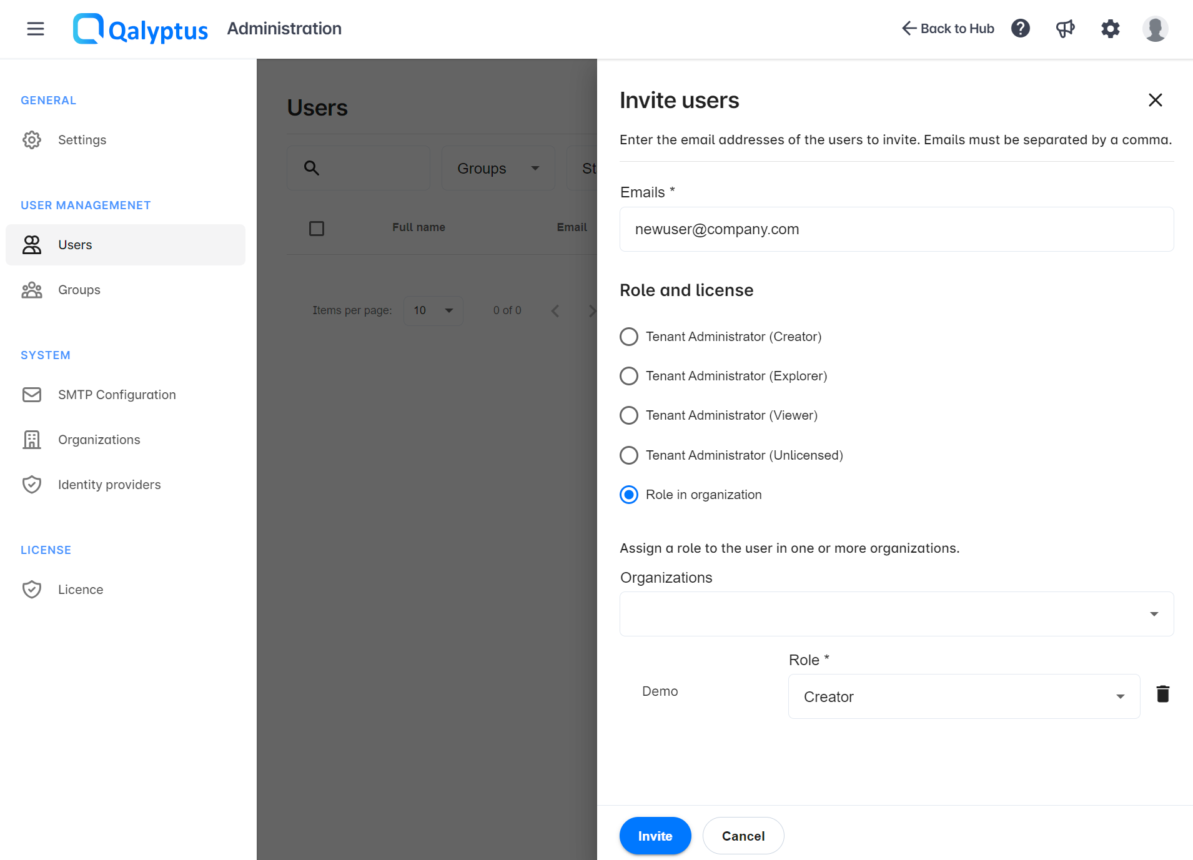This screenshot has width=1193, height=860.
Task: Click the search icon in the Users list
Action: pos(312,167)
